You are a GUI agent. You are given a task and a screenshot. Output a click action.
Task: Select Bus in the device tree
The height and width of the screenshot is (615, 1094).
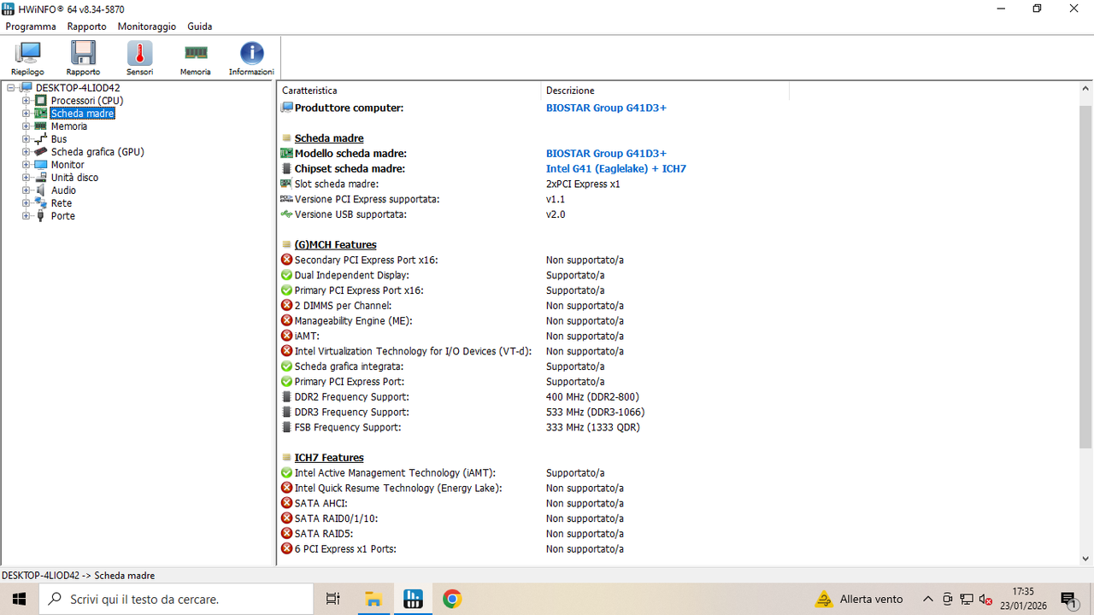point(58,139)
